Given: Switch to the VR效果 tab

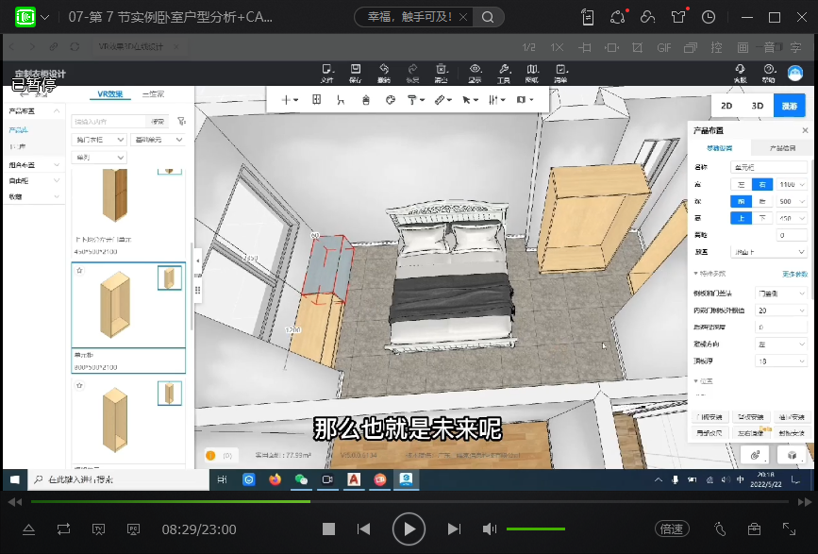Looking at the screenshot, I should pos(109,94).
